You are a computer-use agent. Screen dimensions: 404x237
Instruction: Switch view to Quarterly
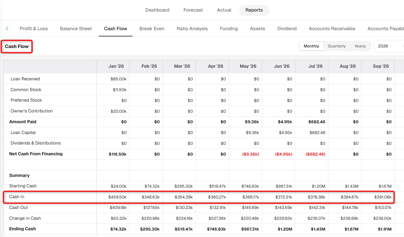[337, 46]
